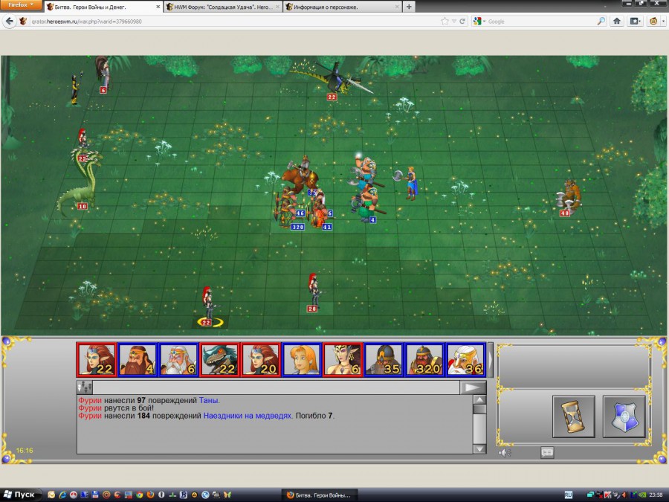This screenshot has width=669, height=502.
Task: Open a new browser tab with plus
Action: coord(409,7)
